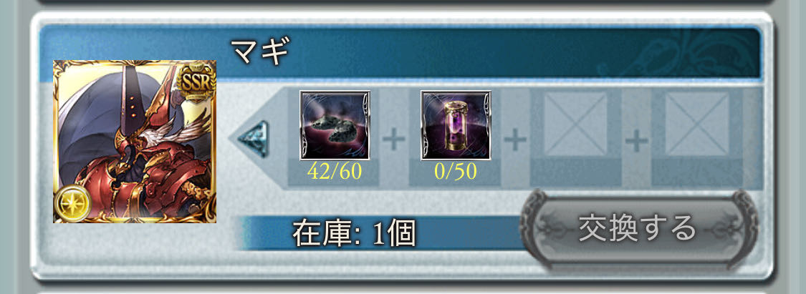Image resolution: width=806 pixels, height=294 pixels.
Task: Tap the left ornament of 交換する button
Action: pyautogui.click(x=533, y=227)
